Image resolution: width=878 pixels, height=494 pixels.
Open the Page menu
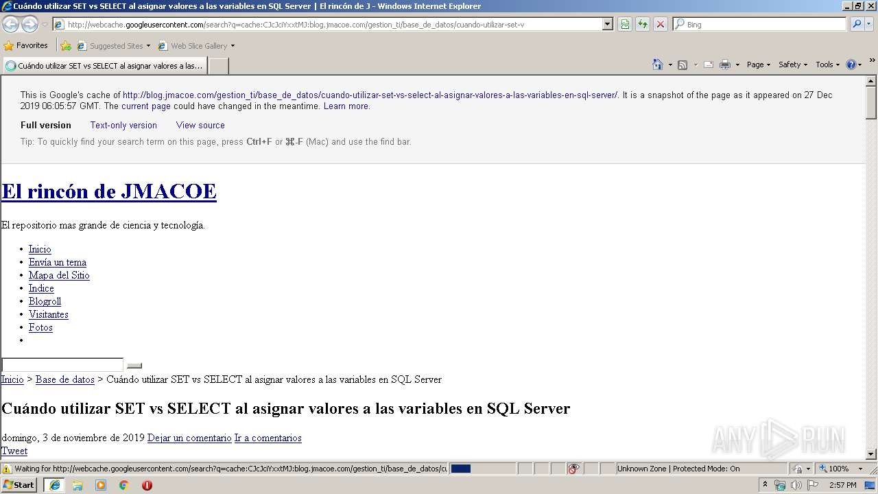[x=758, y=64]
